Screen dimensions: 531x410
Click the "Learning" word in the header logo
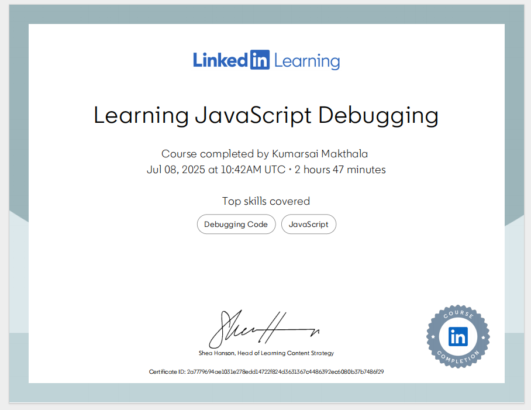(306, 61)
